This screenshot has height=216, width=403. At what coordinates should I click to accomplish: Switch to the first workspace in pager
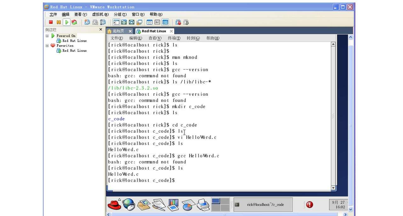tap(216, 201)
